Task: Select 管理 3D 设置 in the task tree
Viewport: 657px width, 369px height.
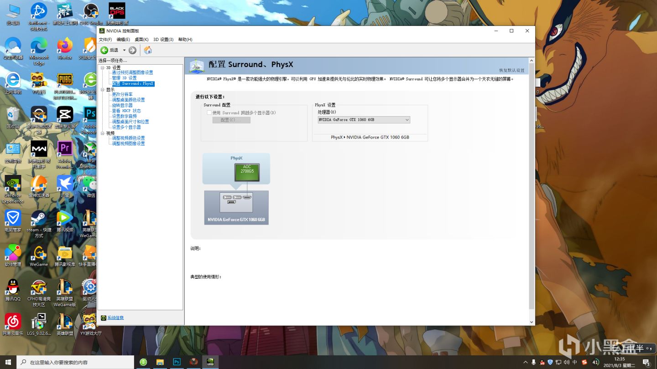Action: pos(124,78)
